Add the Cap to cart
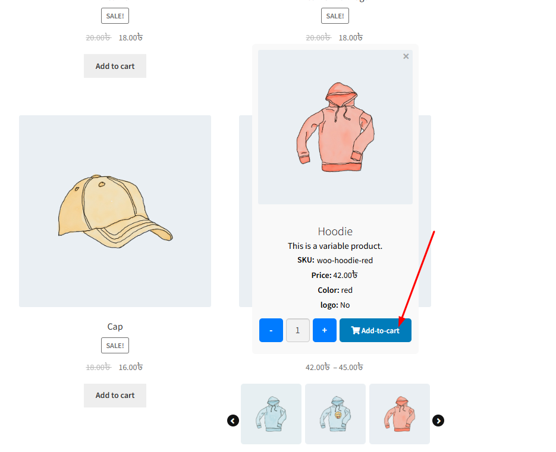Viewport: 556px width, 452px height. coord(115,396)
